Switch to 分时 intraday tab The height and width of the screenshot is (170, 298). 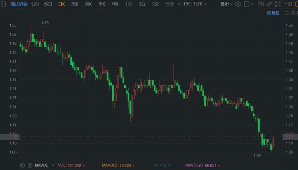click(x=35, y=4)
